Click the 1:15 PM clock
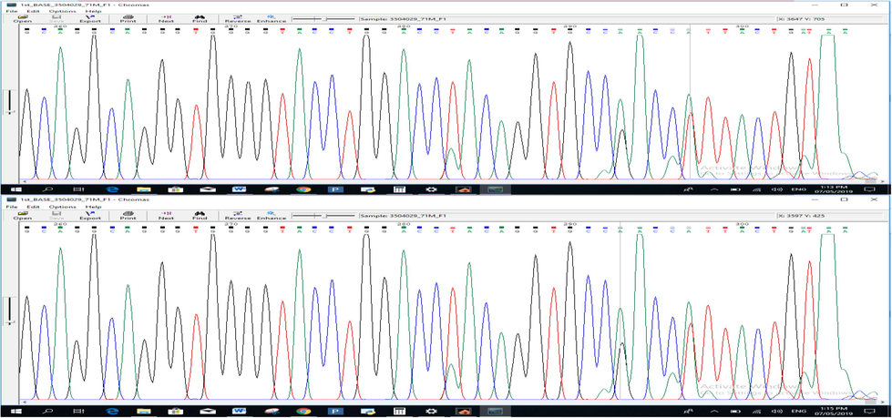This screenshot has height=418, width=892. tap(832, 411)
